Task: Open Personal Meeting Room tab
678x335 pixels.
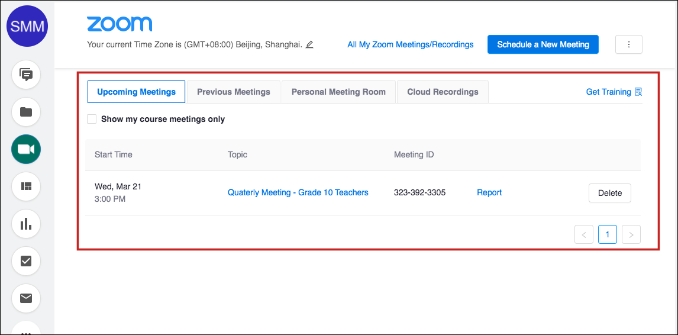Action: (x=338, y=92)
